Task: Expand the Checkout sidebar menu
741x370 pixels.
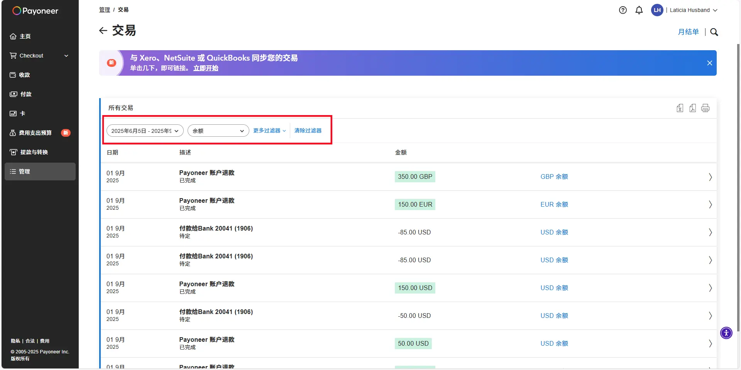Action: pyautogui.click(x=40, y=56)
